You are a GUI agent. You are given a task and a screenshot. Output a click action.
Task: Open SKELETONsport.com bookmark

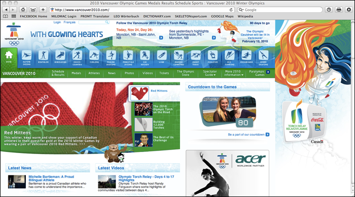point(191,16)
